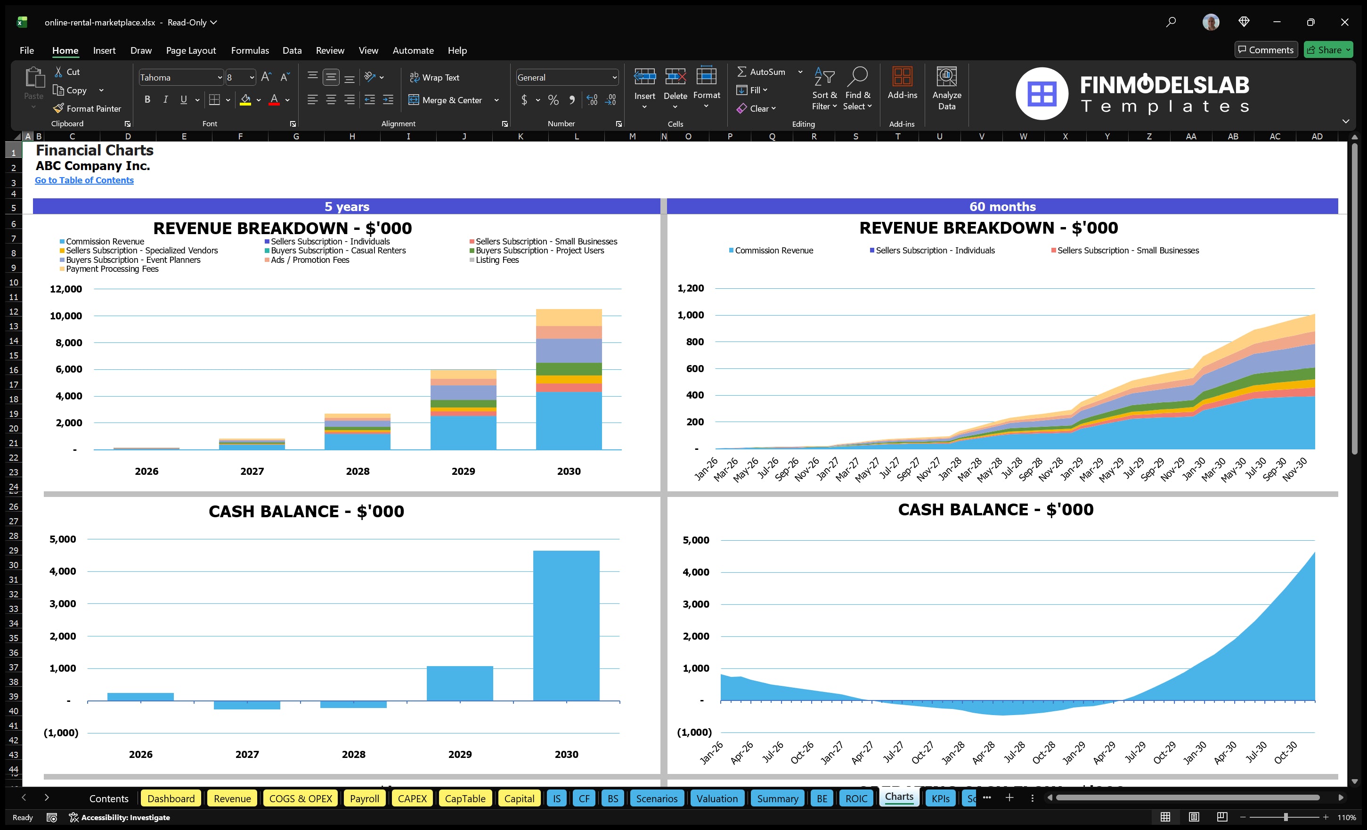The width and height of the screenshot is (1367, 830).
Task: Open Sort & Filter options
Action: (824, 89)
